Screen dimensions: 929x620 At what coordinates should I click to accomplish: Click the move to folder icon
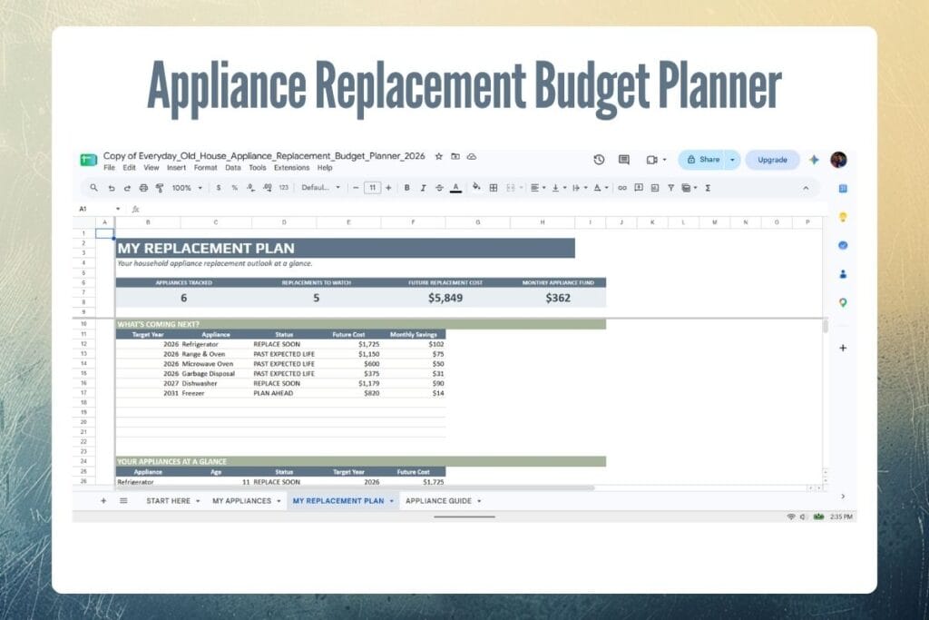455,156
